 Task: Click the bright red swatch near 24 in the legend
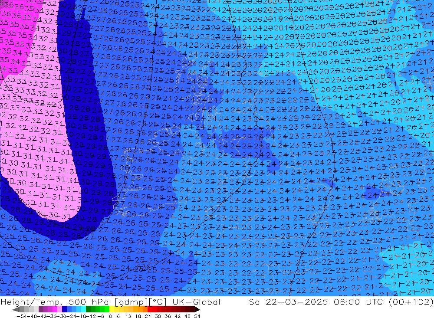tap(149, 309)
